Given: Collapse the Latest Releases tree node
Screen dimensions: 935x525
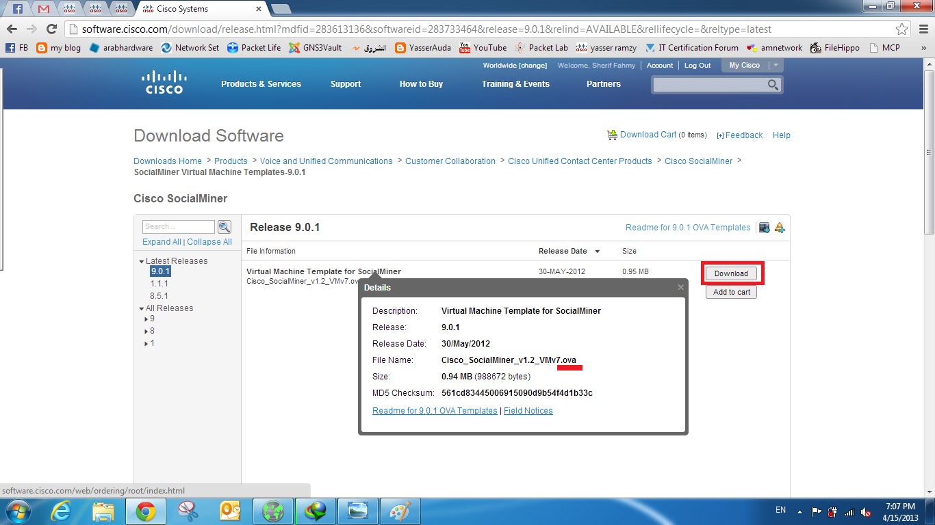Looking at the screenshot, I should coord(142,261).
